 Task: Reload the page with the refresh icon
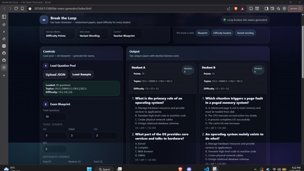coord(16,9)
